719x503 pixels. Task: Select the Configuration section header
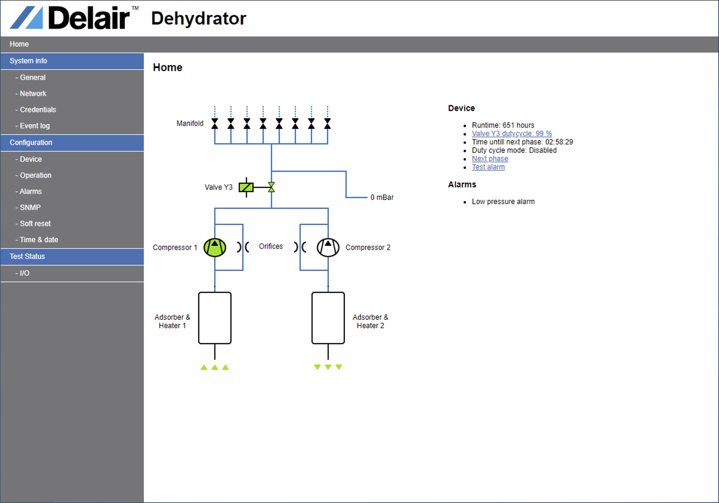click(72, 143)
